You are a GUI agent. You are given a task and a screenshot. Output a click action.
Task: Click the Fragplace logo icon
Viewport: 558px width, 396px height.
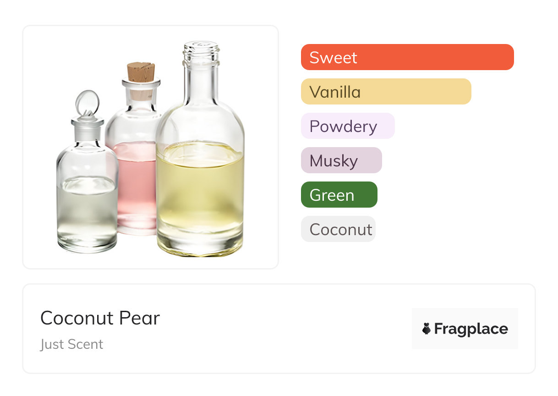[427, 329]
